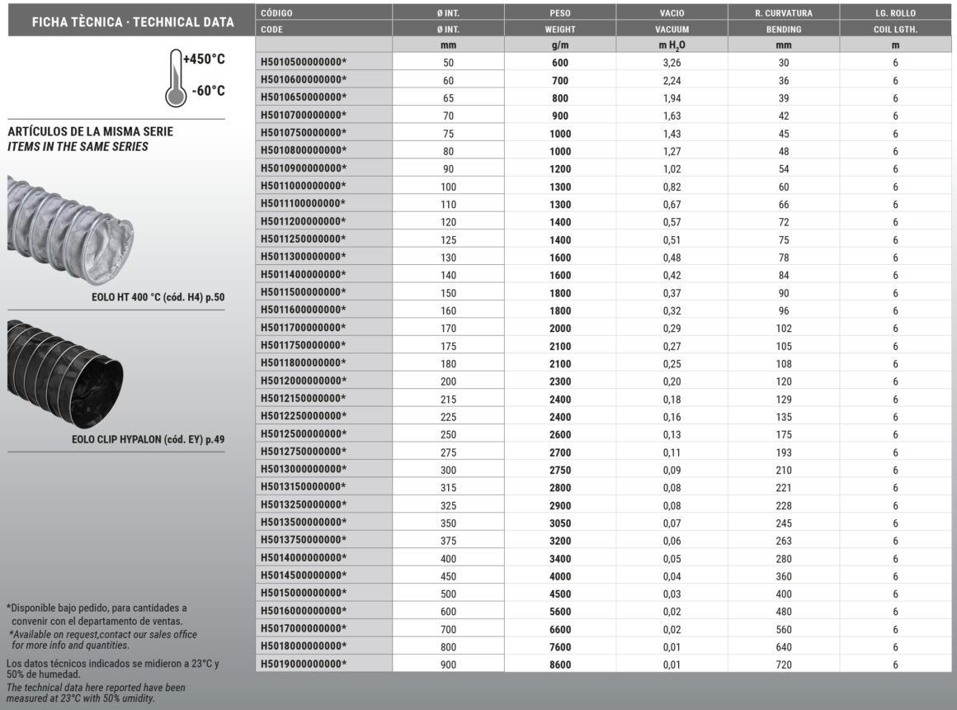Screen dimensions: 957x710
Task: Select product code H5010500000000
Action: [x=303, y=62]
